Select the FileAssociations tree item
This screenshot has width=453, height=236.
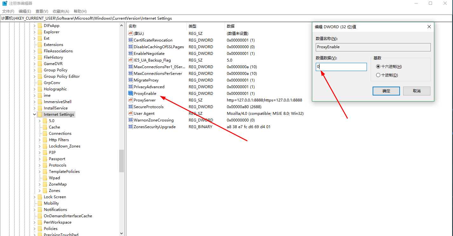click(58, 51)
